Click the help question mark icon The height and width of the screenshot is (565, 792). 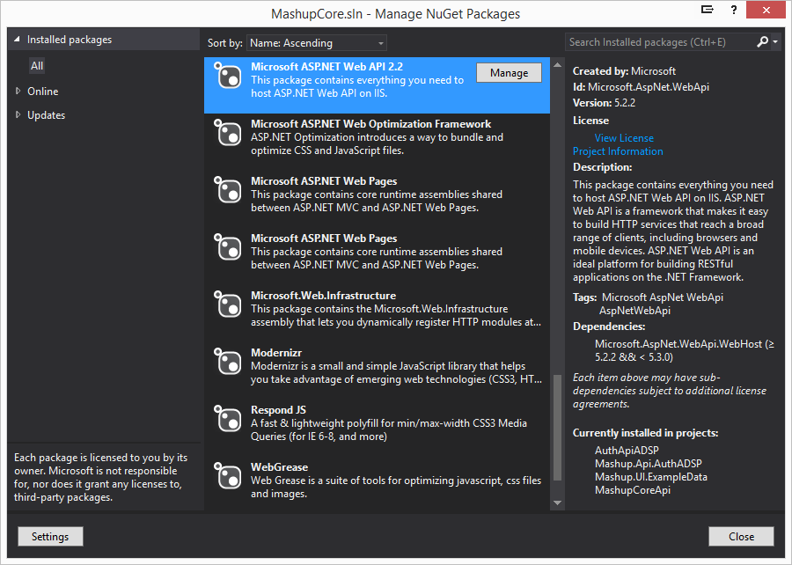tap(733, 10)
